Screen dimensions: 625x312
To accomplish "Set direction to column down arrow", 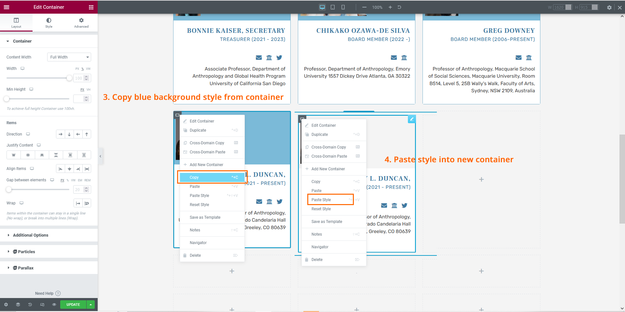I will [x=69, y=134].
